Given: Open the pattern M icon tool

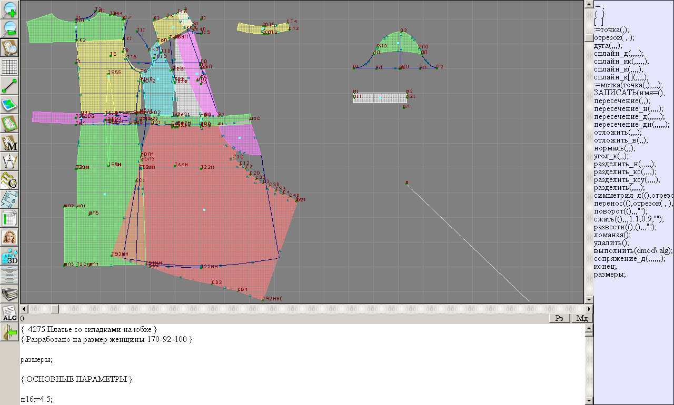Looking at the screenshot, I should click(9, 143).
